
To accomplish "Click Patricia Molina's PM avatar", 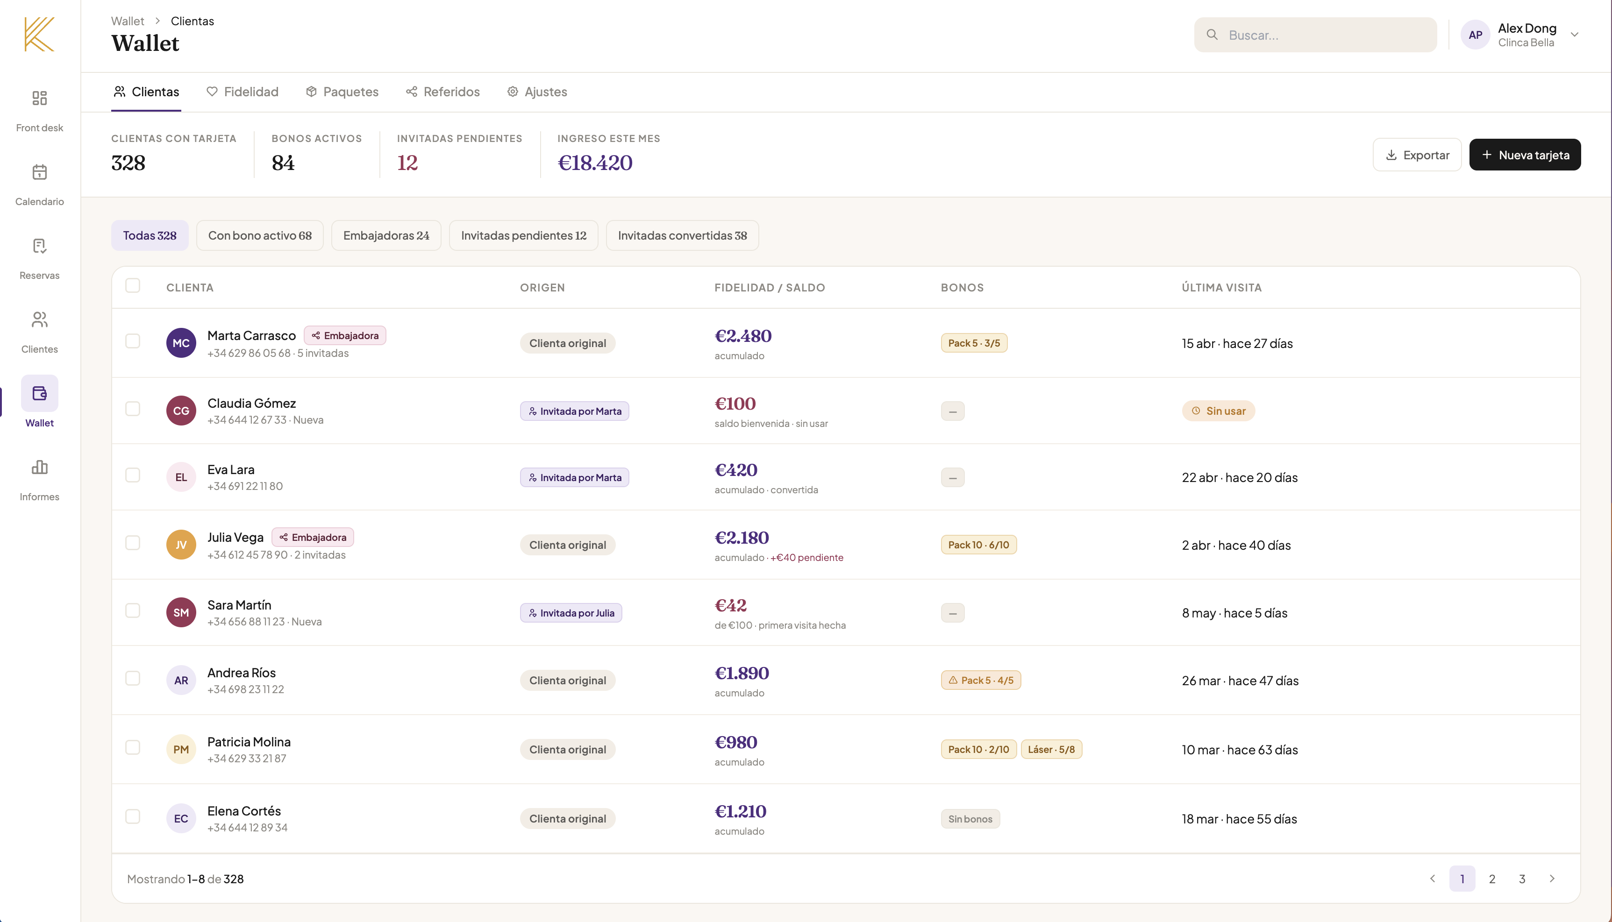I will pos(181,749).
